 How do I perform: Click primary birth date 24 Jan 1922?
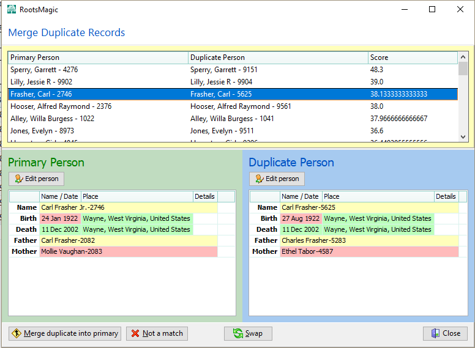60,218
